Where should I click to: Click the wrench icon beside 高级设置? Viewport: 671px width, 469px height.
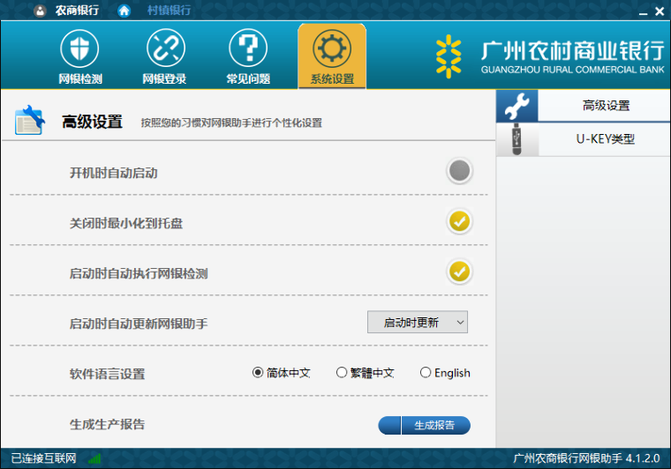coord(516,106)
